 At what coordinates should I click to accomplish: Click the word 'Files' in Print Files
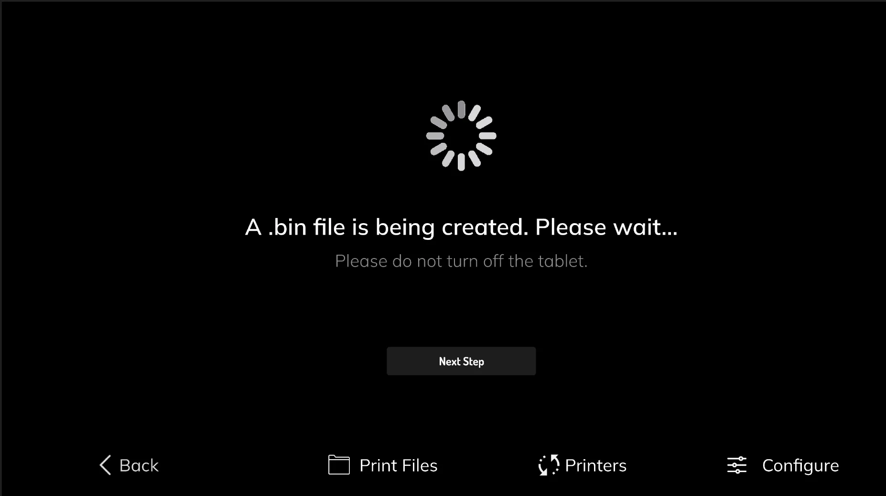[419, 465]
